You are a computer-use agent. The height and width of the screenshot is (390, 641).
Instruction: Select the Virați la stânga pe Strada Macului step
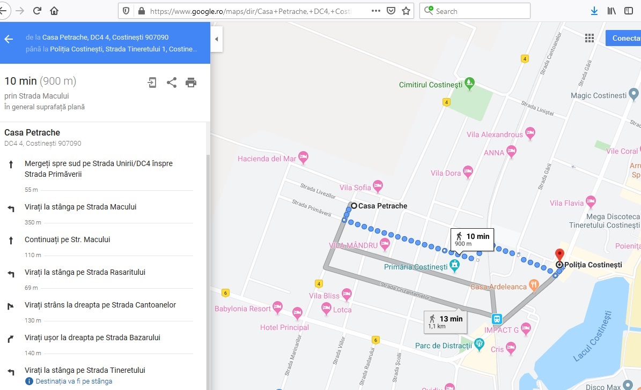80,207
